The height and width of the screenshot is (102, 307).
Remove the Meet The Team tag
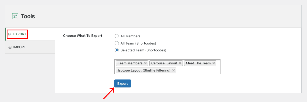[213, 63]
